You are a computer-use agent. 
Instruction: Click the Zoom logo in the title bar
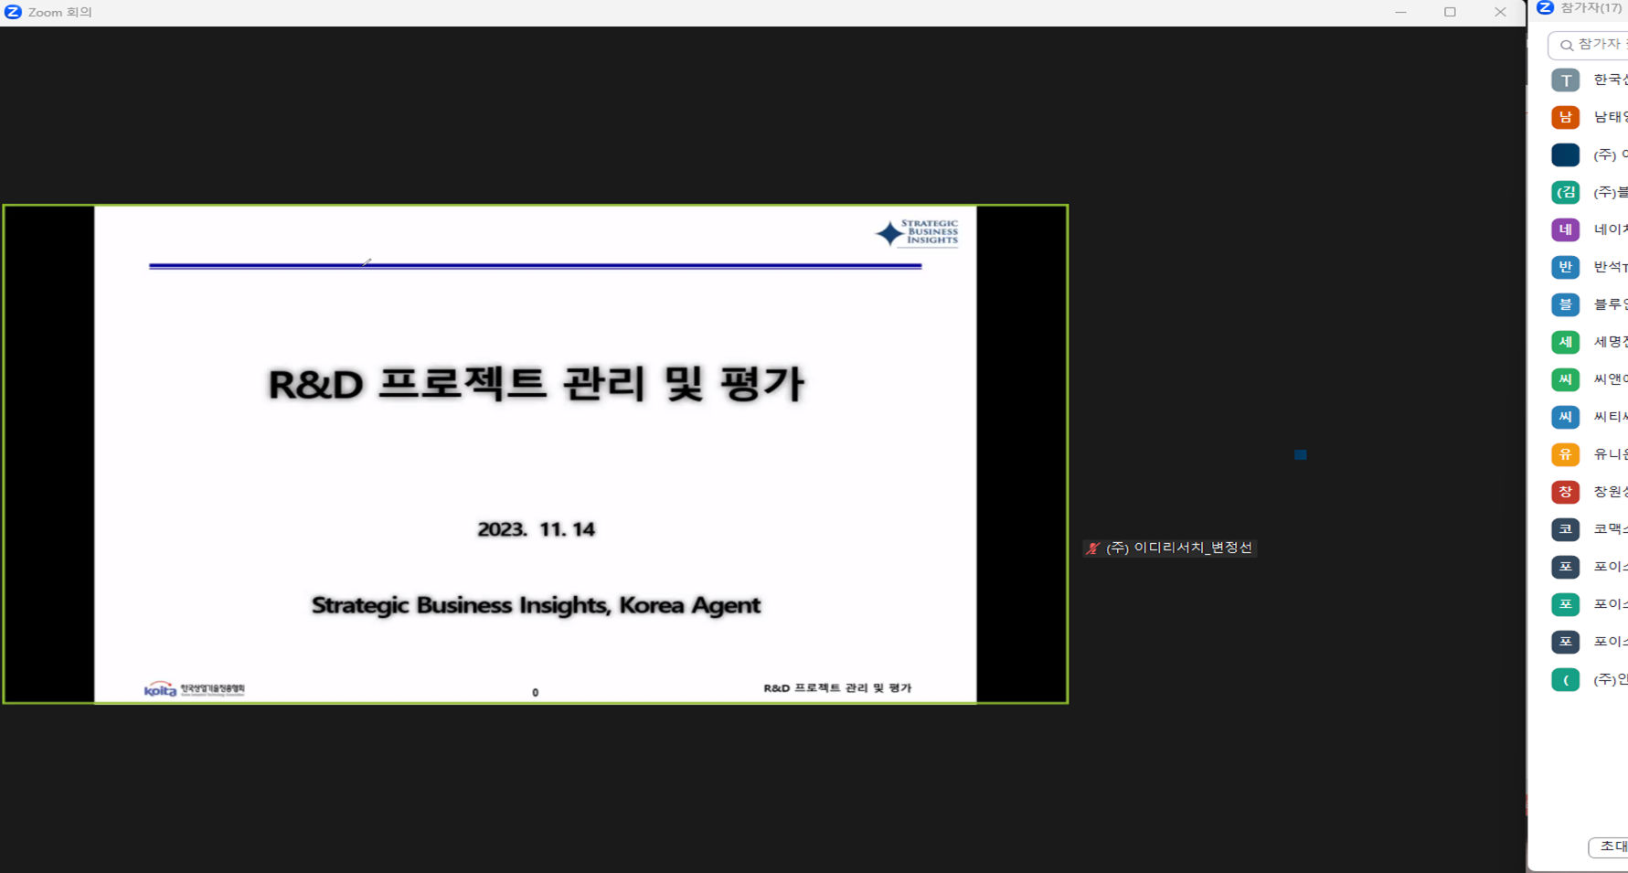(x=13, y=12)
